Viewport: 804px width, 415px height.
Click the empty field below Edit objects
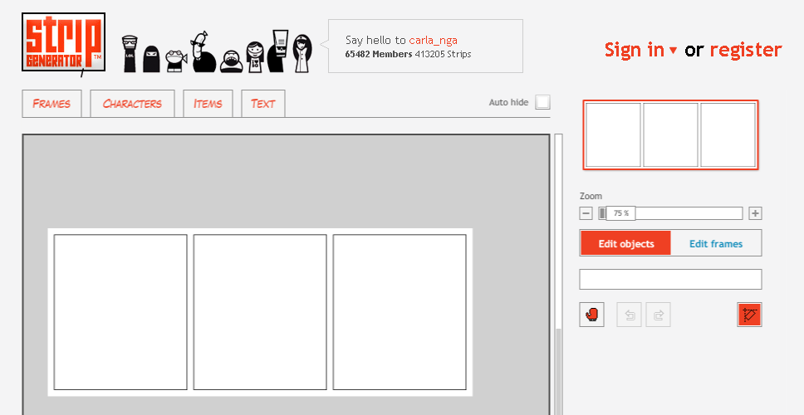pos(670,279)
